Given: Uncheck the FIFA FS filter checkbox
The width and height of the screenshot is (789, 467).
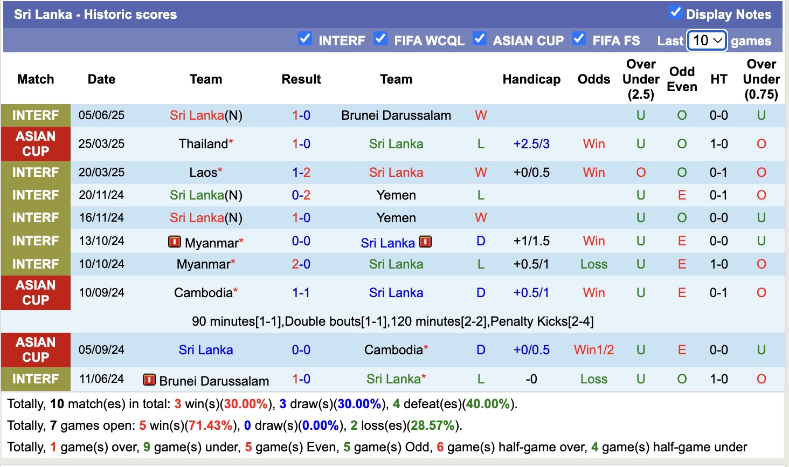Looking at the screenshot, I should 579,39.
